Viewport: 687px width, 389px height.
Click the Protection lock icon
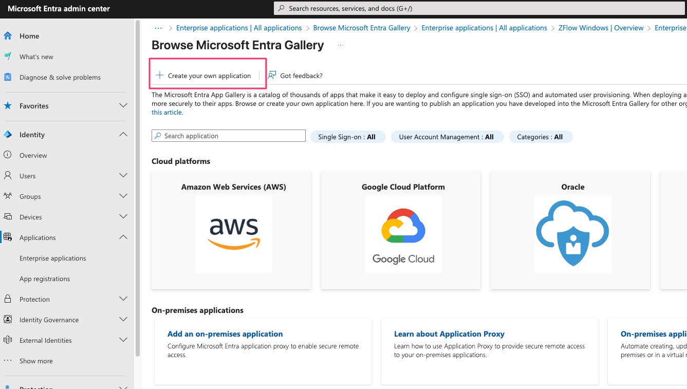[8, 299]
